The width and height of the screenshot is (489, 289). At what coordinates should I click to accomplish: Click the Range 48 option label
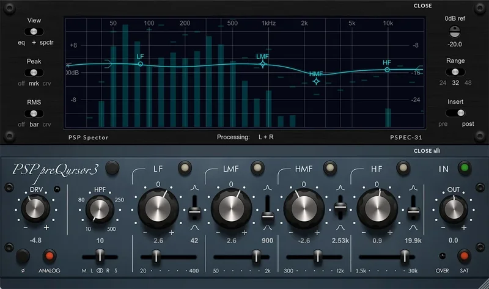[468, 82]
